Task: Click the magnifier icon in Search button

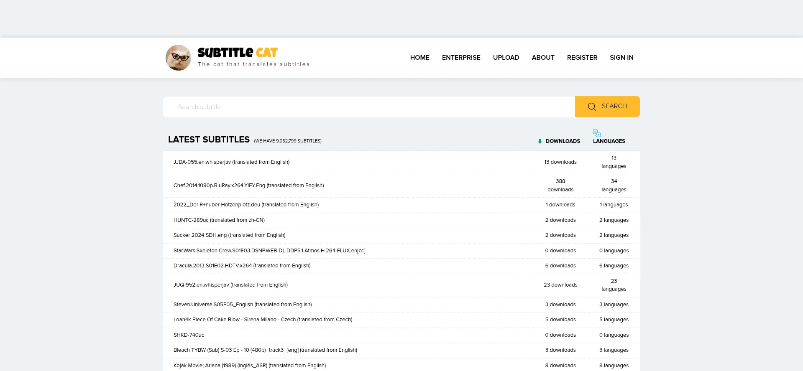Action: [x=592, y=107]
